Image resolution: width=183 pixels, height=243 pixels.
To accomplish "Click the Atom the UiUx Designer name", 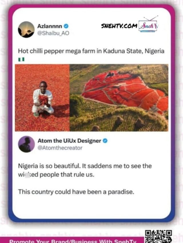I will (x=69, y=141).
